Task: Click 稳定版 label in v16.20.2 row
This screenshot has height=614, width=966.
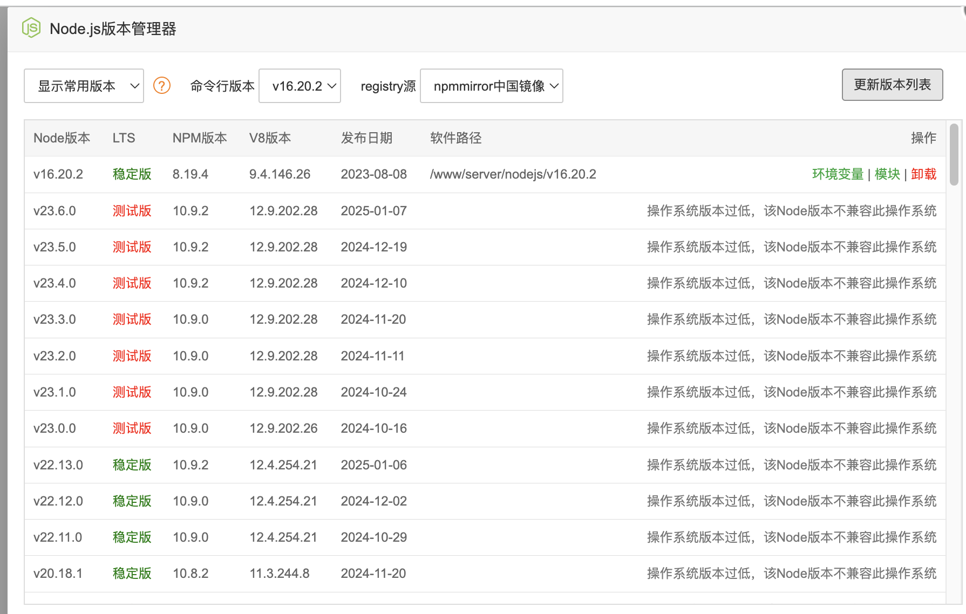Action: (x=132, y=174)
